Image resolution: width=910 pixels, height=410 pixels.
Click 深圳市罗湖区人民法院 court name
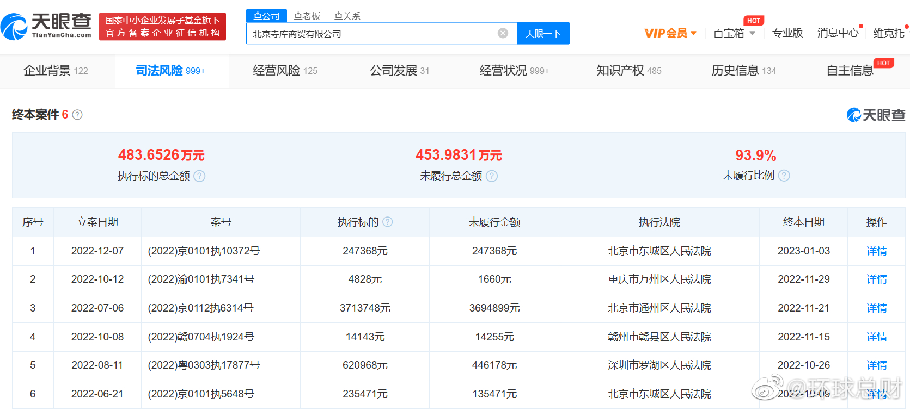(x=659, y=365)
